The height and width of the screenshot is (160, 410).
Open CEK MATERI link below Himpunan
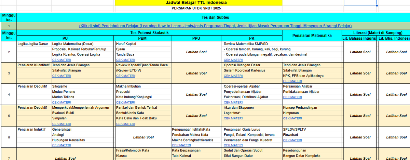click(x=292, y=118)
